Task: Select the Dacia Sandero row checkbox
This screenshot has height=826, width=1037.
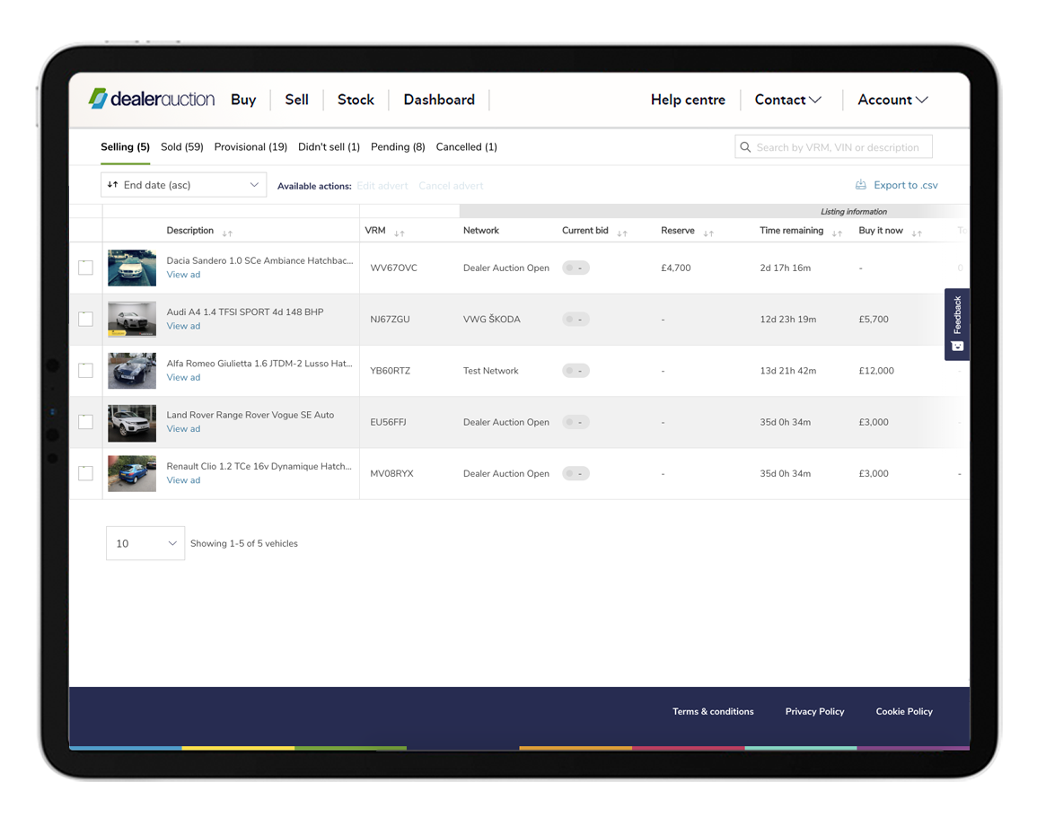Action: click(x=86, y=268)
